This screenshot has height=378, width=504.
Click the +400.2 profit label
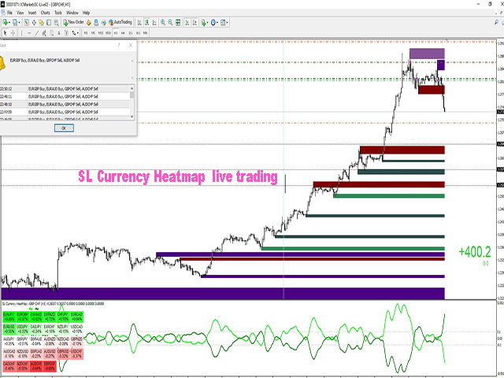[475, 252]
